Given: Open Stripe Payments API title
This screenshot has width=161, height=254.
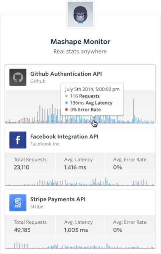Looking at the screenshot, I should pyautogui.click(x=58, y=199).
